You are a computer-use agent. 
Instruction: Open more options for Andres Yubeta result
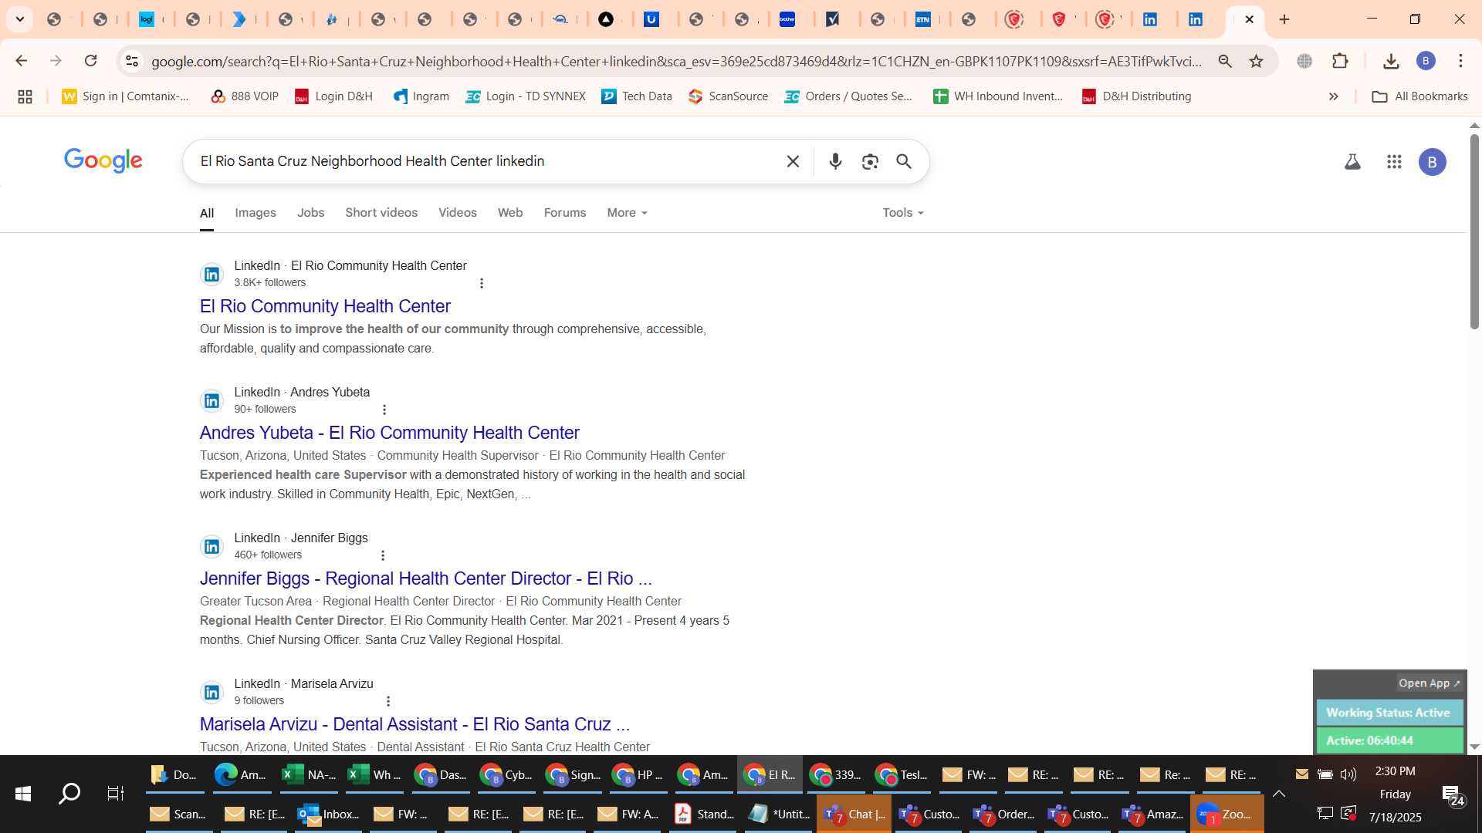coord(384,410)
